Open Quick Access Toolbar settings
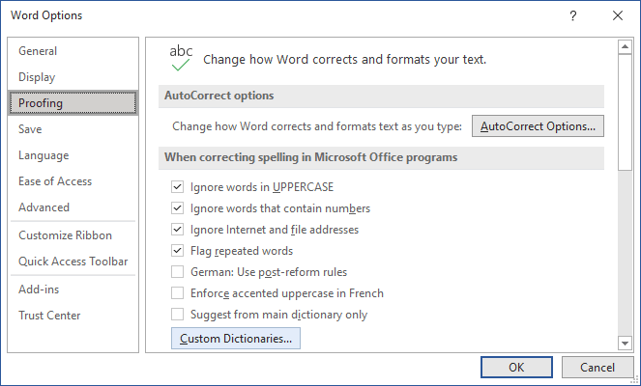Screen dimensions: 641x386 (73, 262)
